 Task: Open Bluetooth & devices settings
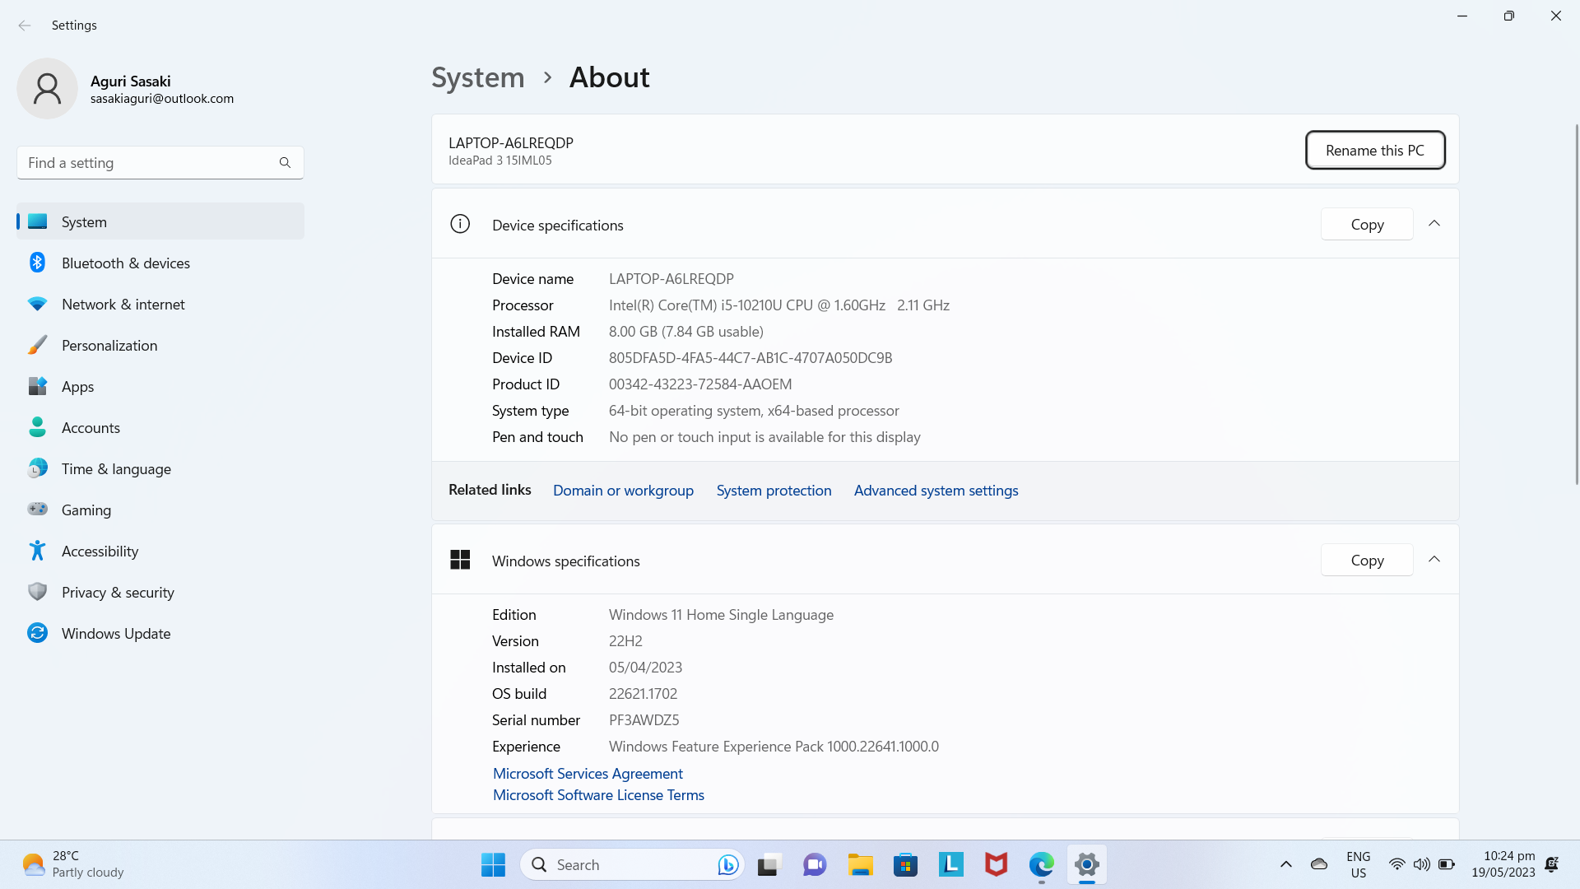[x=126, y=263]
